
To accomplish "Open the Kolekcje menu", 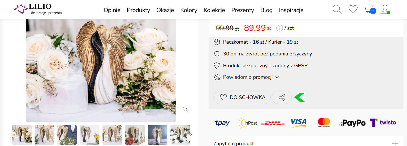I will point(214,10).
